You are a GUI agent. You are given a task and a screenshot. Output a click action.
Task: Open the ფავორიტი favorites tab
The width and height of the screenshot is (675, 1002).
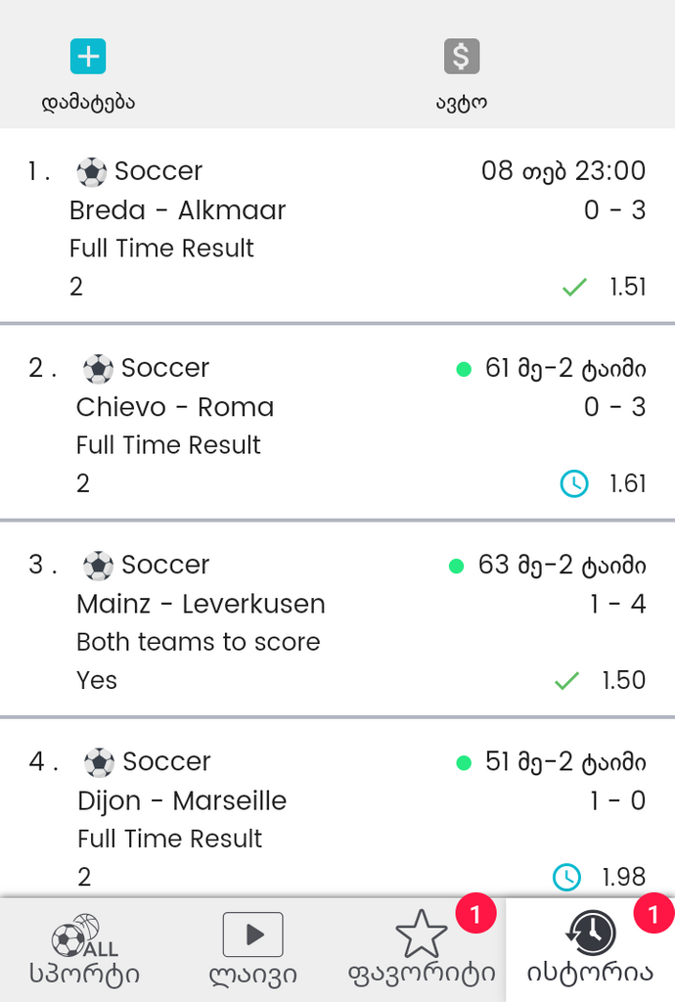click(x=422, y=950)
